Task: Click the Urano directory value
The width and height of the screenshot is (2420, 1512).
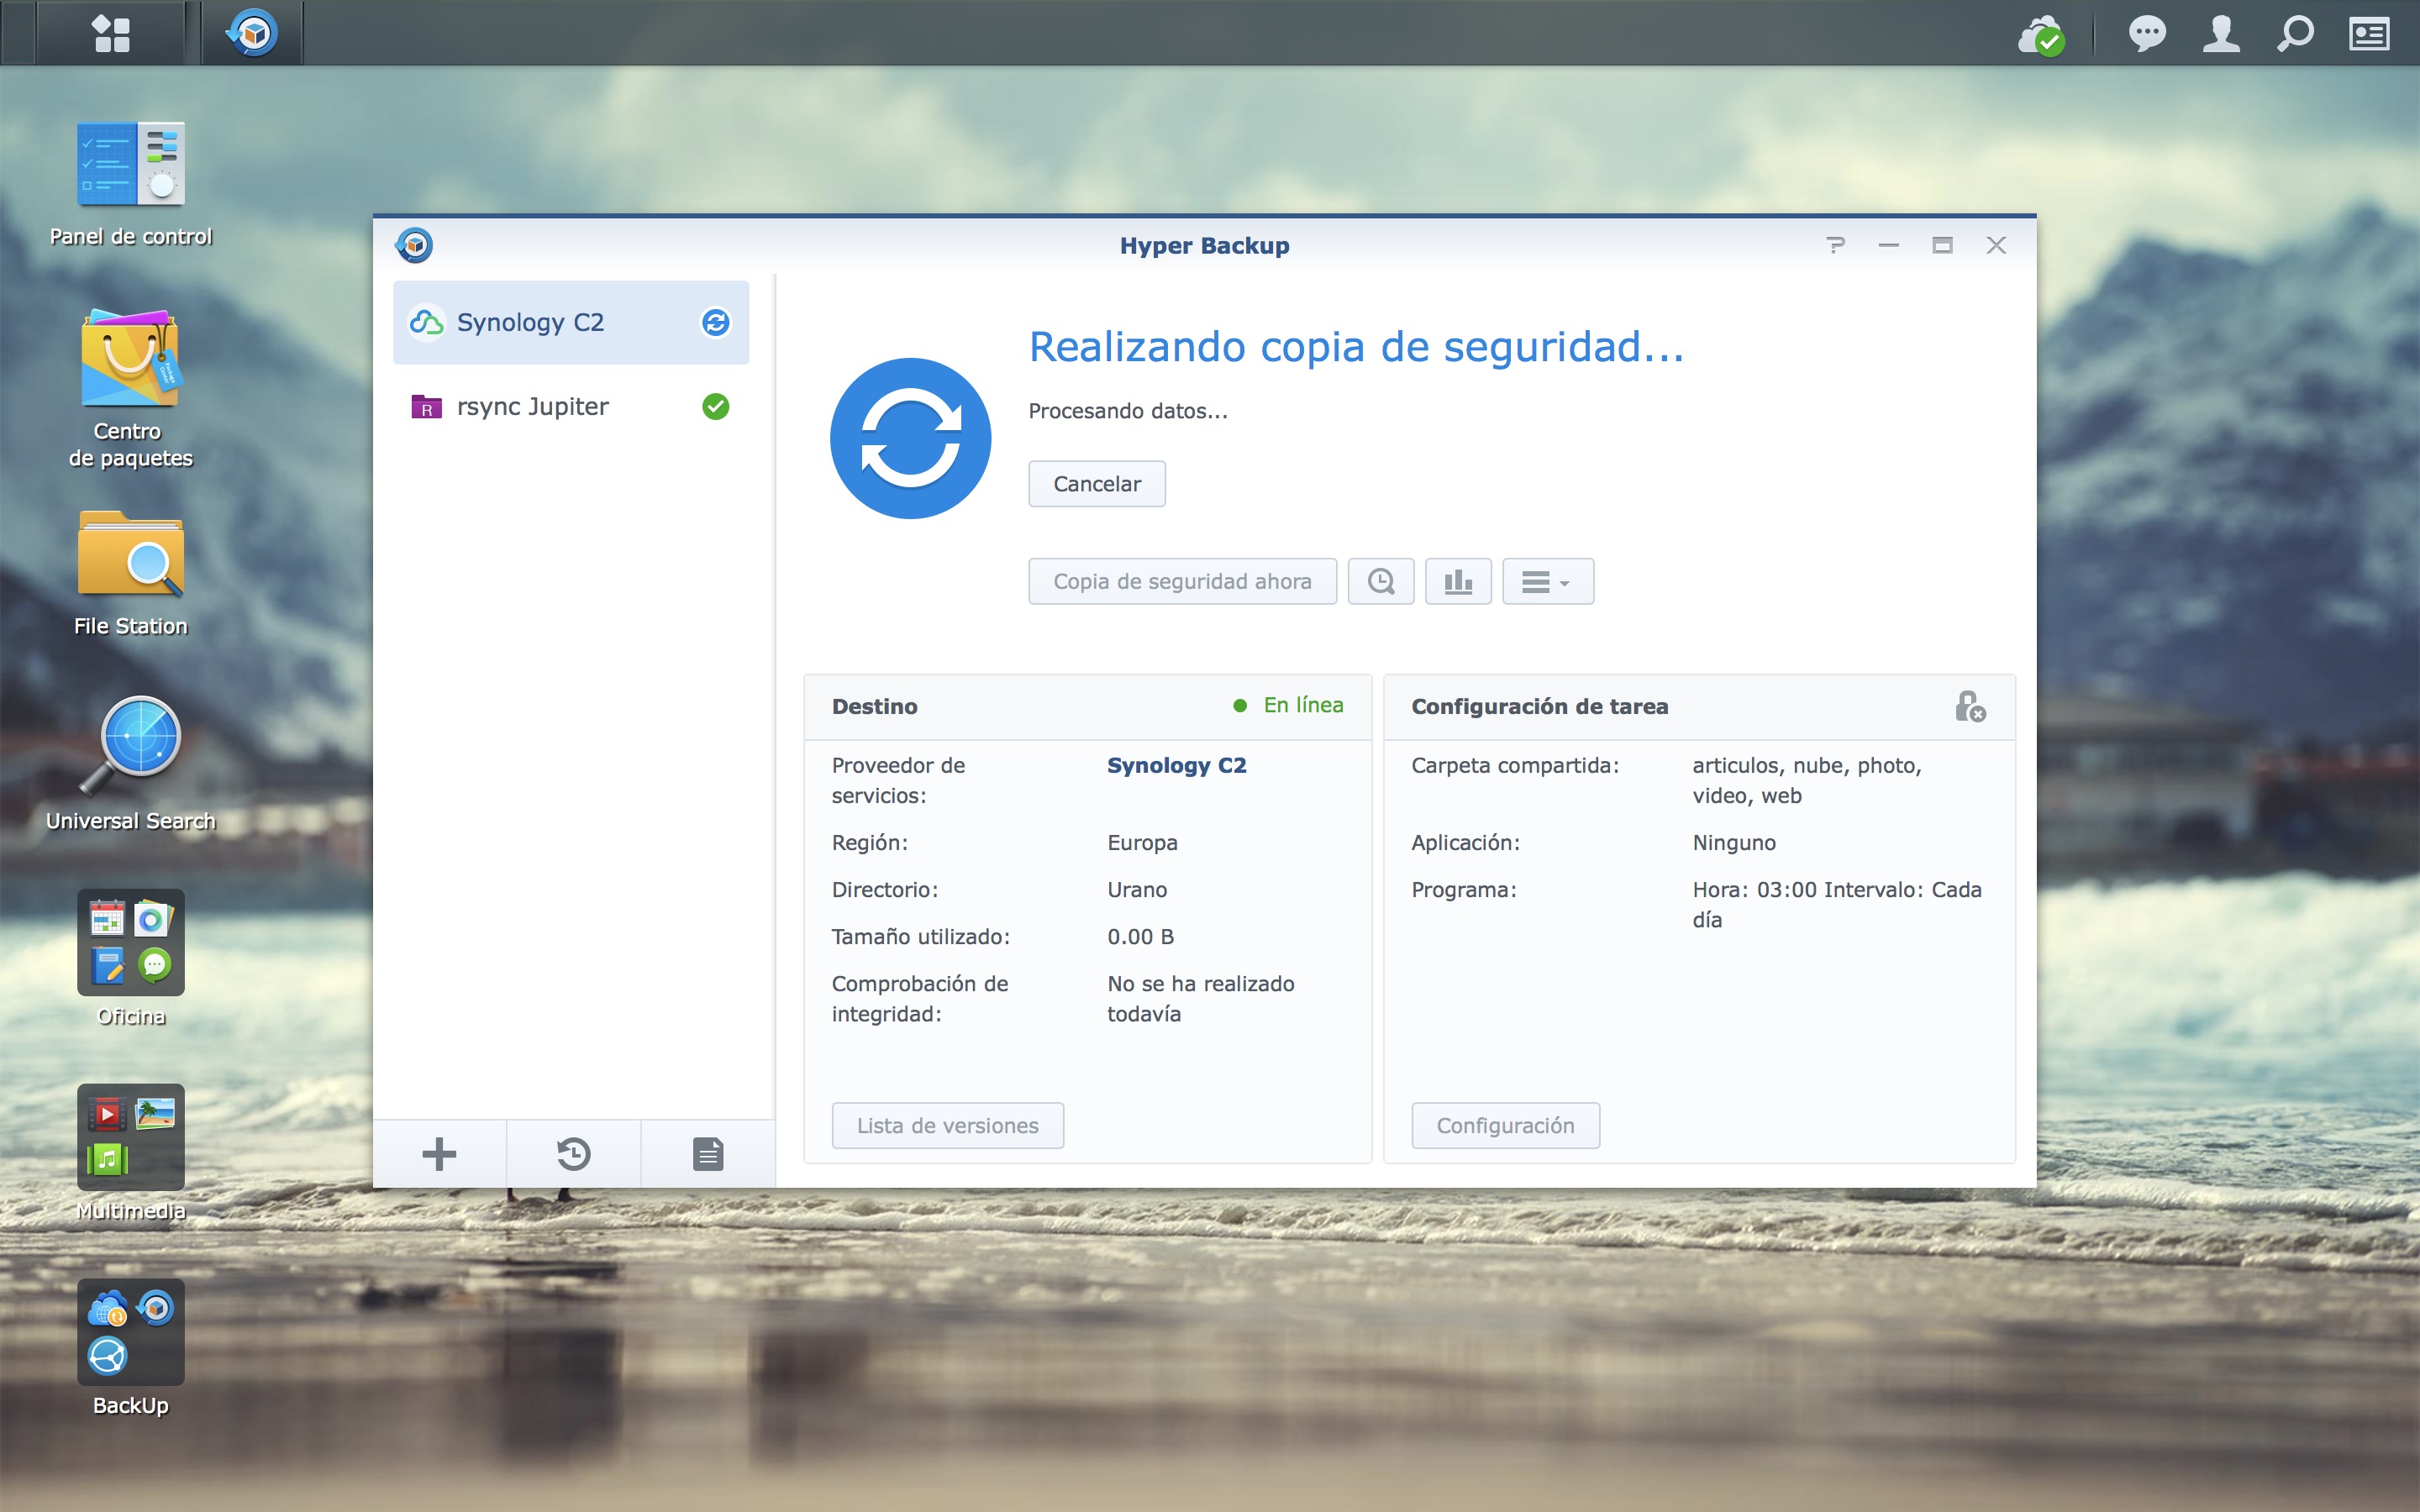Action: 1137,890
